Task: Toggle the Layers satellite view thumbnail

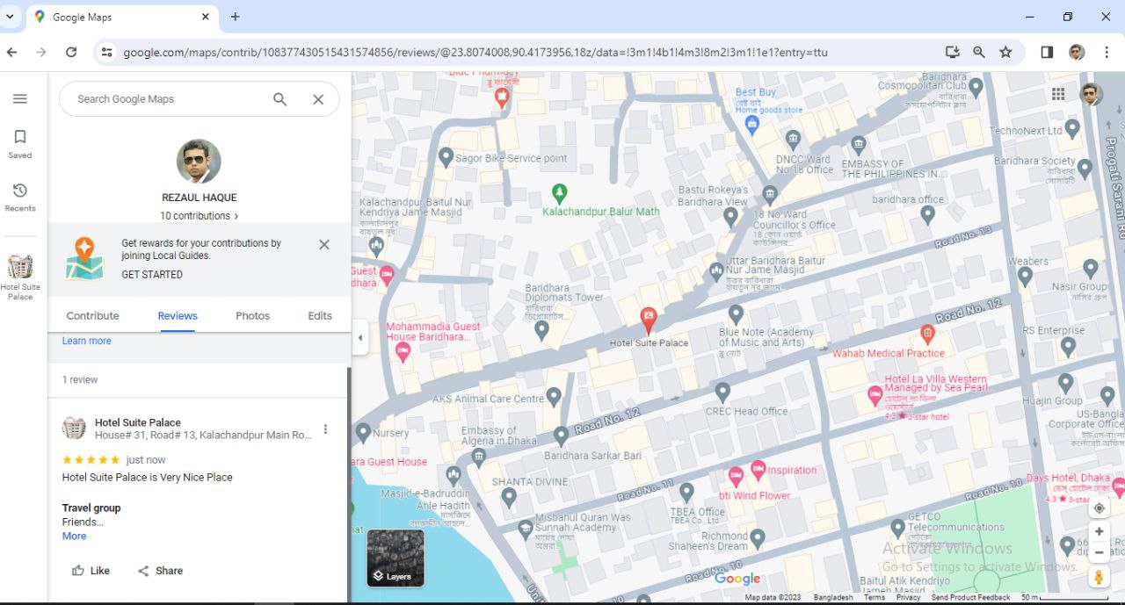Action: click(x=396, y=558)
